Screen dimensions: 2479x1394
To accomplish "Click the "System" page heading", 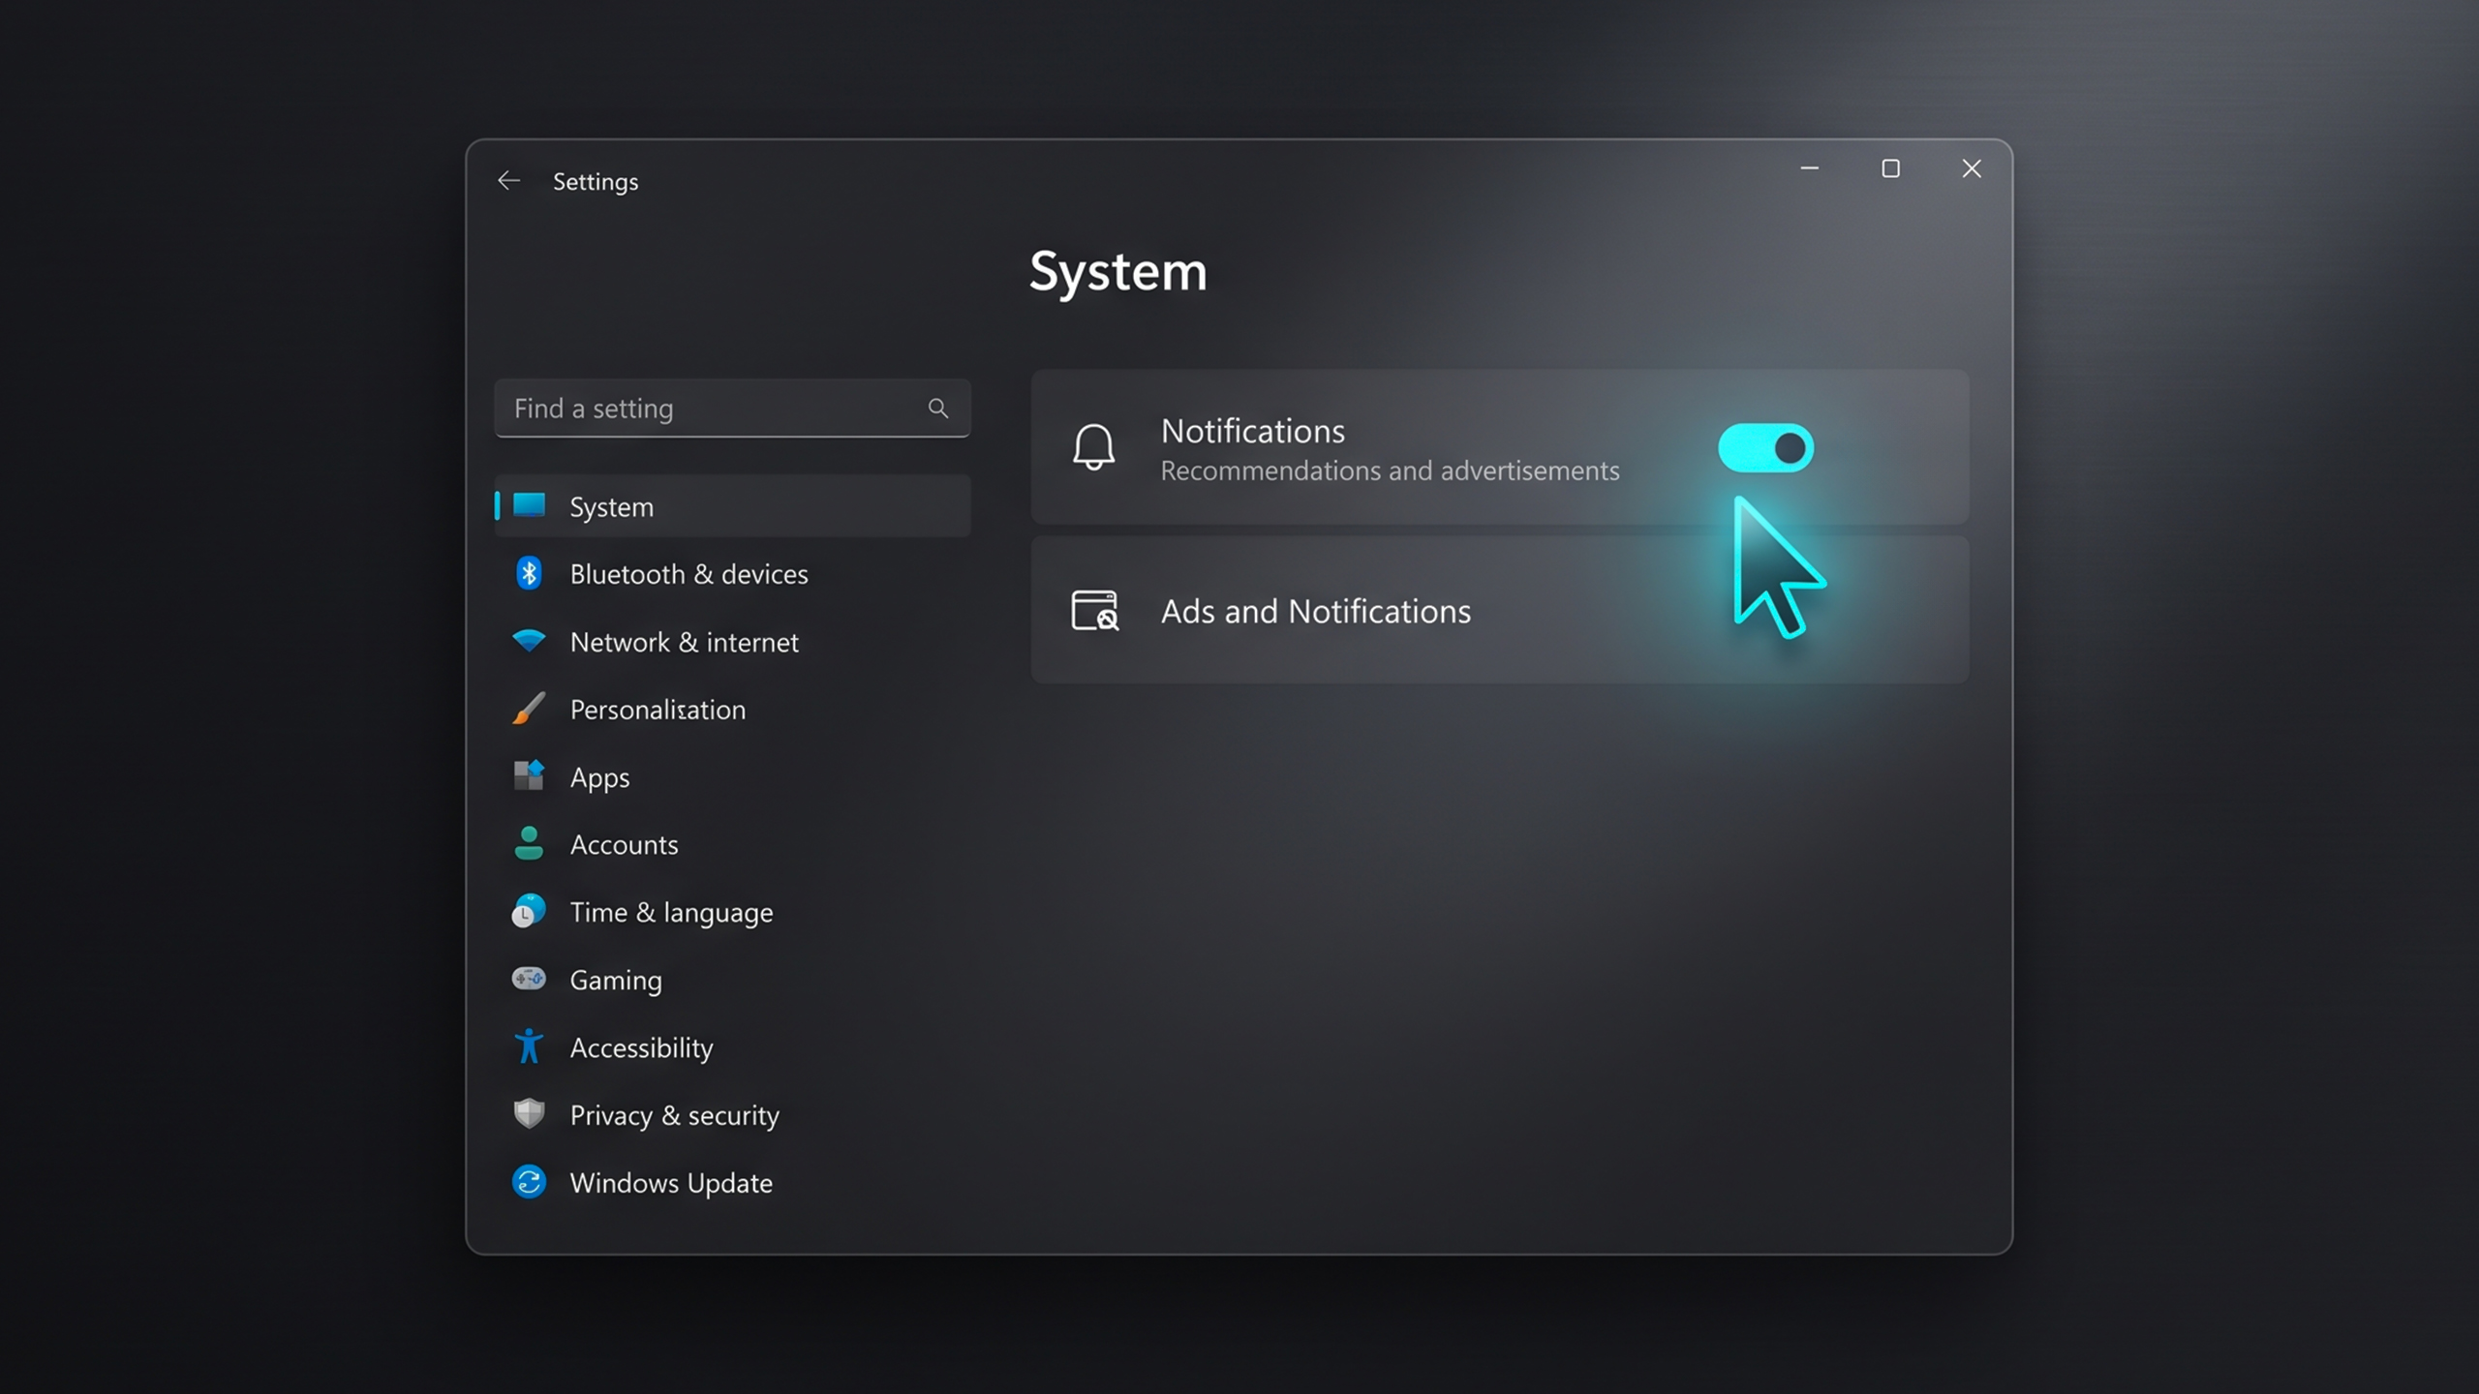I will click(1117, 271).
